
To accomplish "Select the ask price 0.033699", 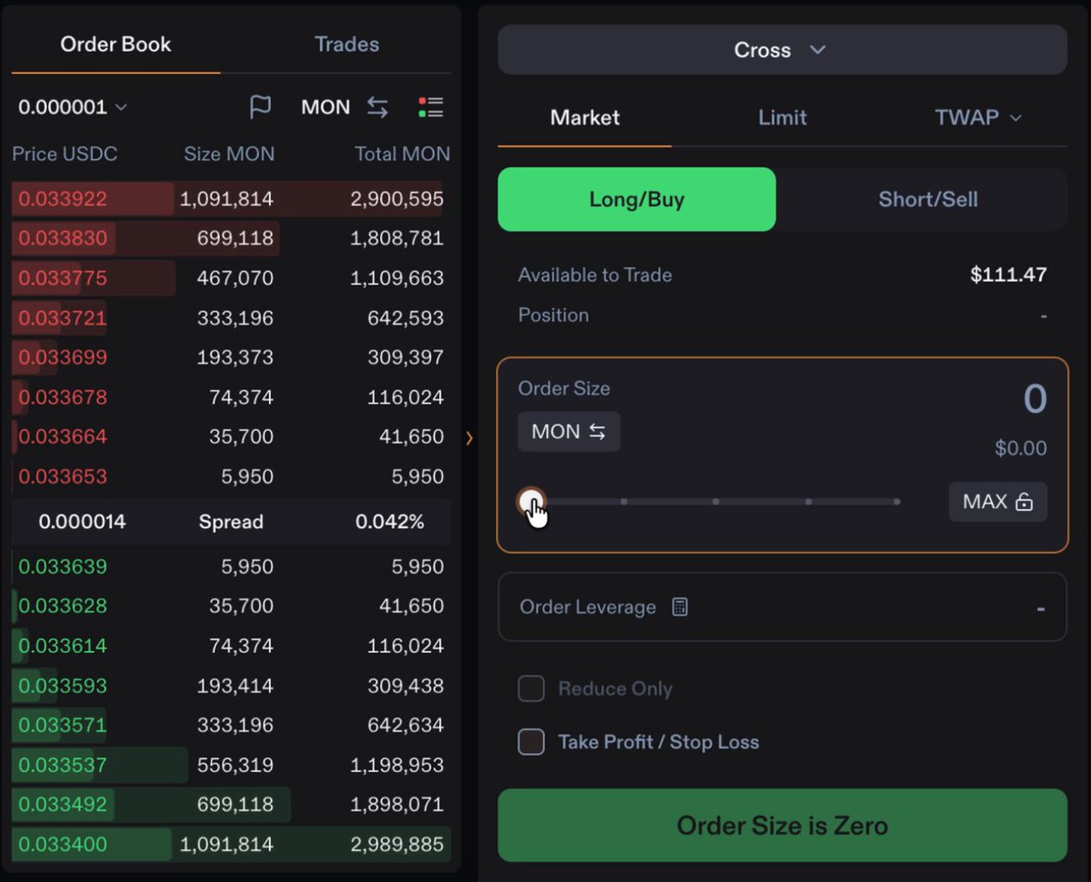I will coord(63,357).
